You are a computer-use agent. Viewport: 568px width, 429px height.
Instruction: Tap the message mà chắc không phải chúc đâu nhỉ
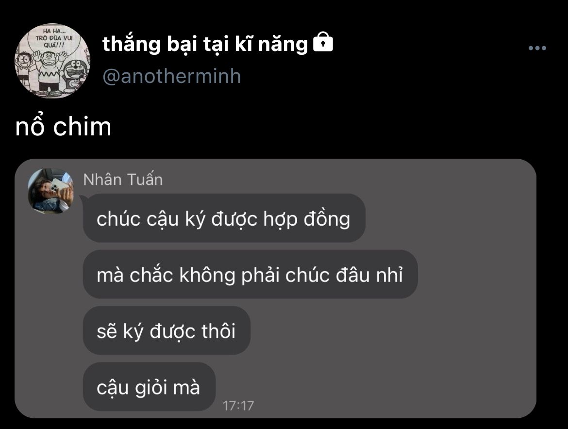[250, 274]
